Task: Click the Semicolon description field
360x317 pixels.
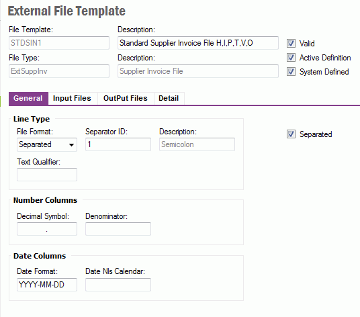Action: 197,144
